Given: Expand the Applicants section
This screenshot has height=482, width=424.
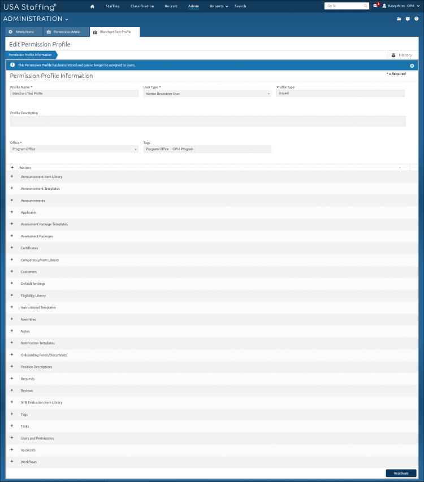Looking at the screenshot, I should 12,212.
